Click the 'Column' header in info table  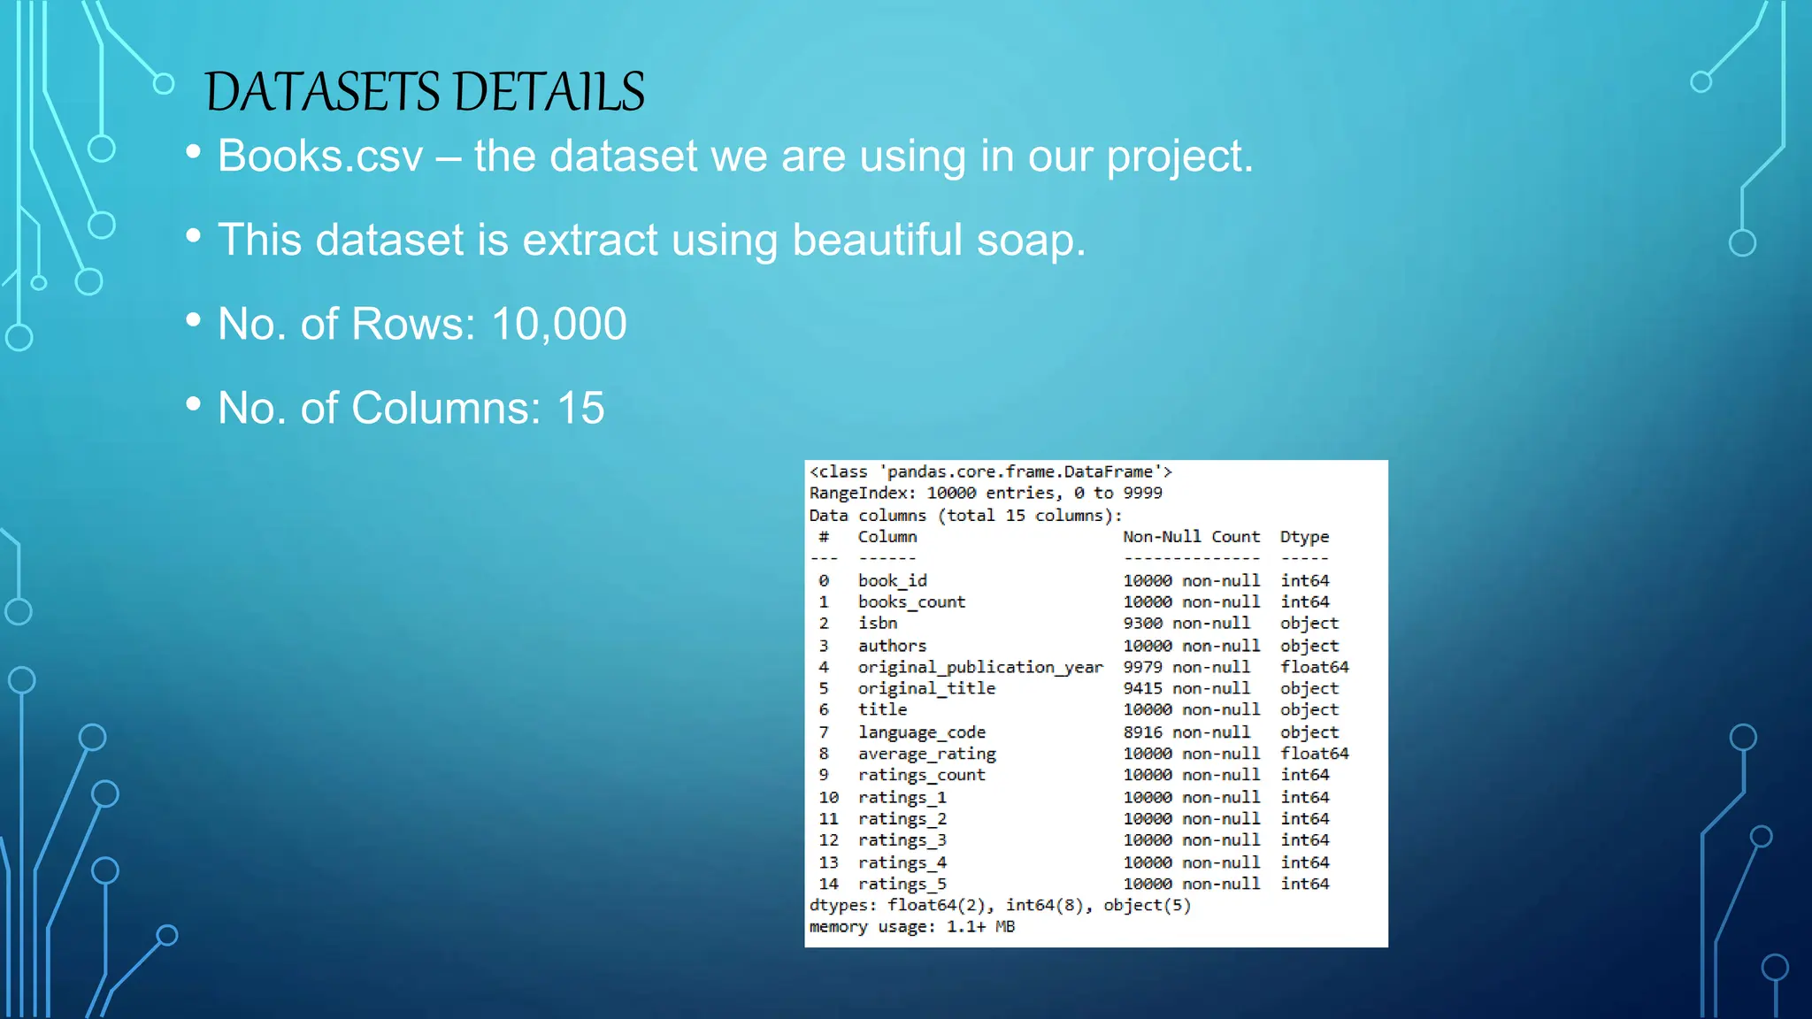coord(887,537)
